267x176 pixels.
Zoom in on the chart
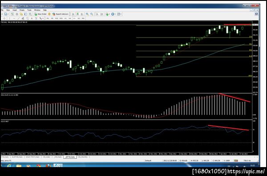click(x=87, y=14)
